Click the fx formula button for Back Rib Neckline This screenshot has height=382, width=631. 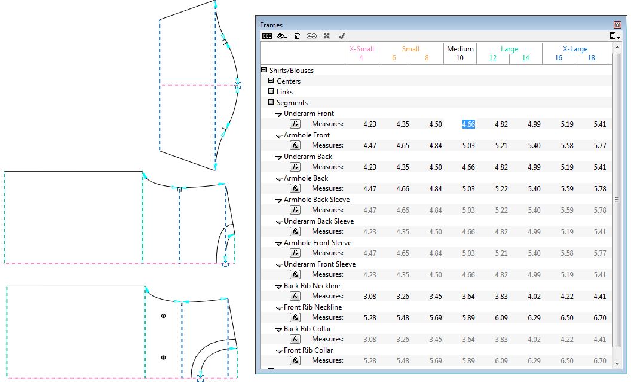click(295, 296)
